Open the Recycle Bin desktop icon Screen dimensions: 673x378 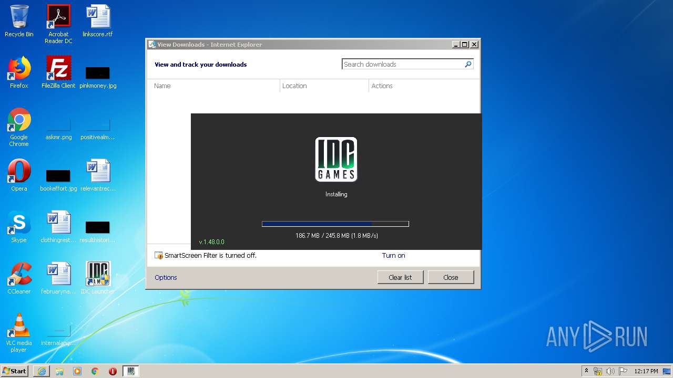pyautogui.click(x=19, y=21)
